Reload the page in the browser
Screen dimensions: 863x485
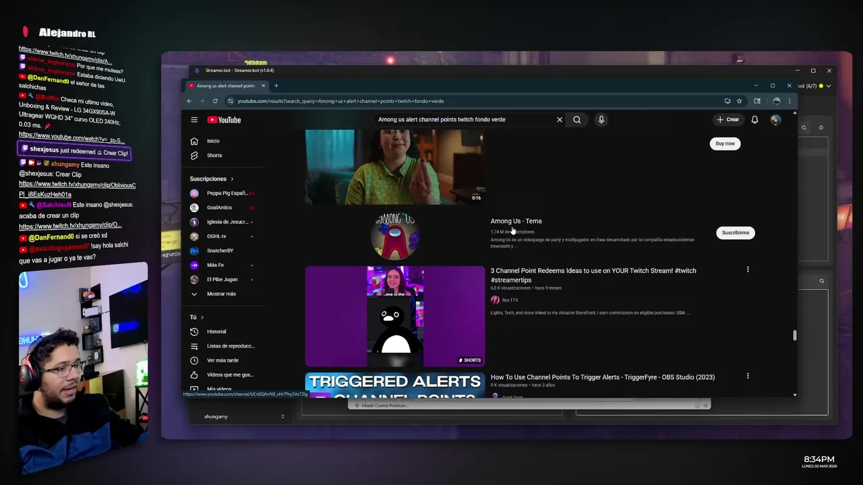[x=215, y=101]
